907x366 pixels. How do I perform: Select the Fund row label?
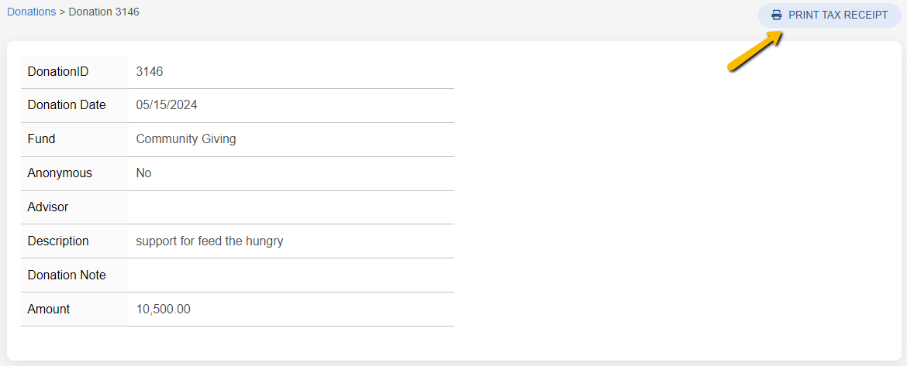pyautogui.click(x=42, y=139)
